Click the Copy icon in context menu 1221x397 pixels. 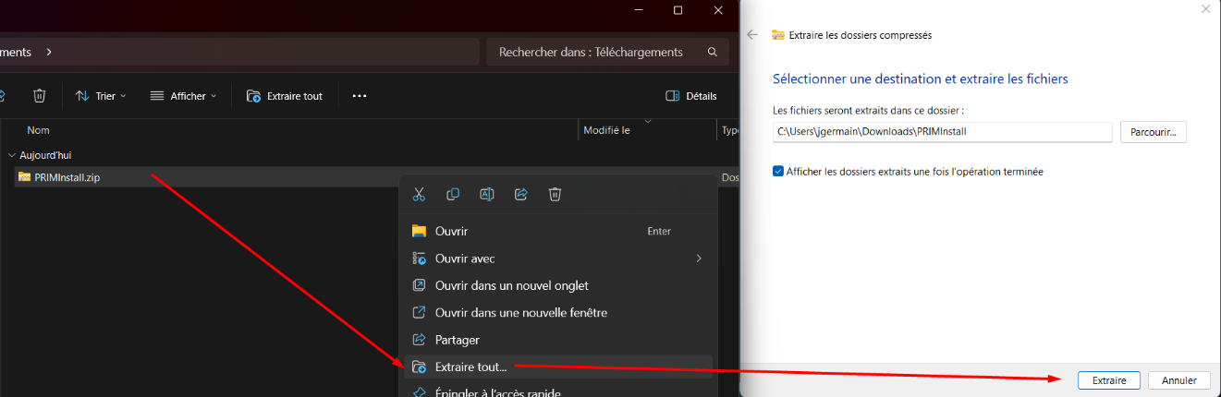click(453, 194)
